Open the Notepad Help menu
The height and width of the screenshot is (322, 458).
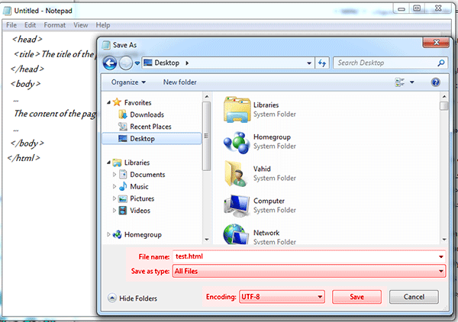pyautogui.click(x=103, y=25)
